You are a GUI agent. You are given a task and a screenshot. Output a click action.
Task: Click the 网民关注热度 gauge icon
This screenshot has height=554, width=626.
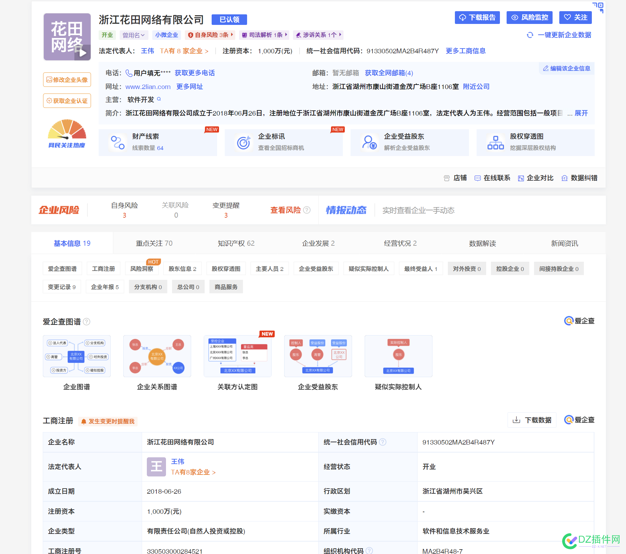click(67, 133)
